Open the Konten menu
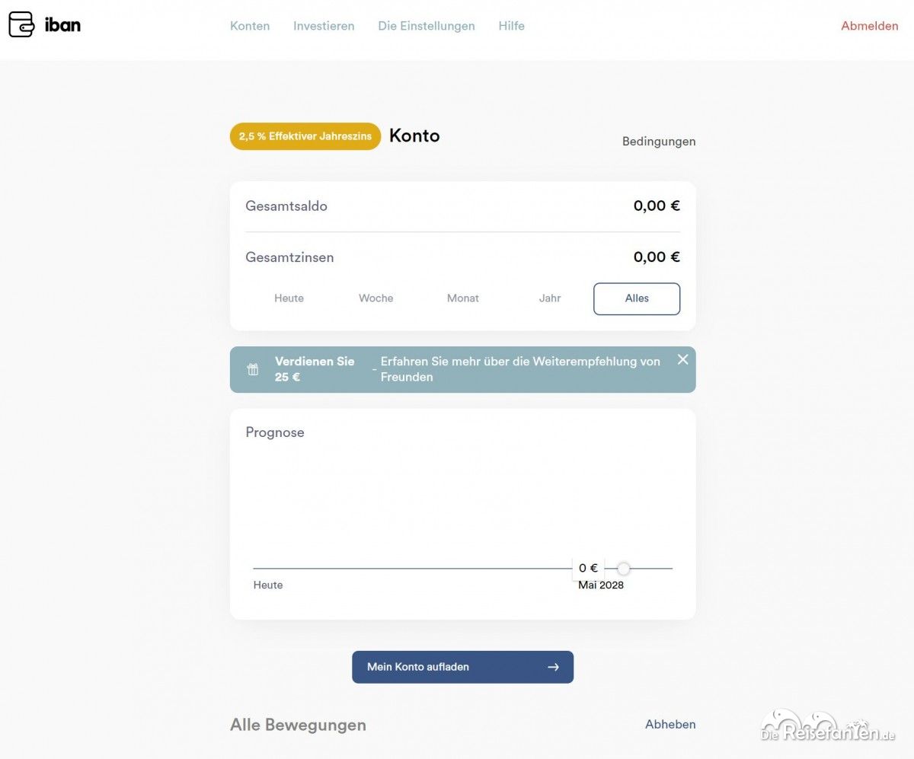Image resolution: width=914 pixels, height=759 pixels. point(250,26)
